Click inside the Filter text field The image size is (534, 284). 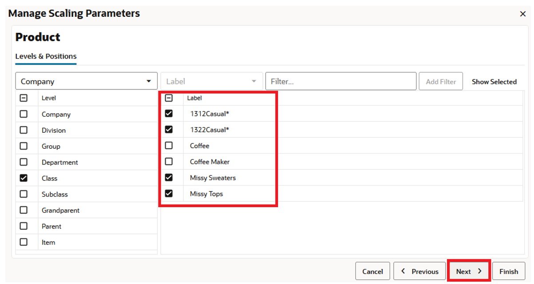(x=341, y=81)
